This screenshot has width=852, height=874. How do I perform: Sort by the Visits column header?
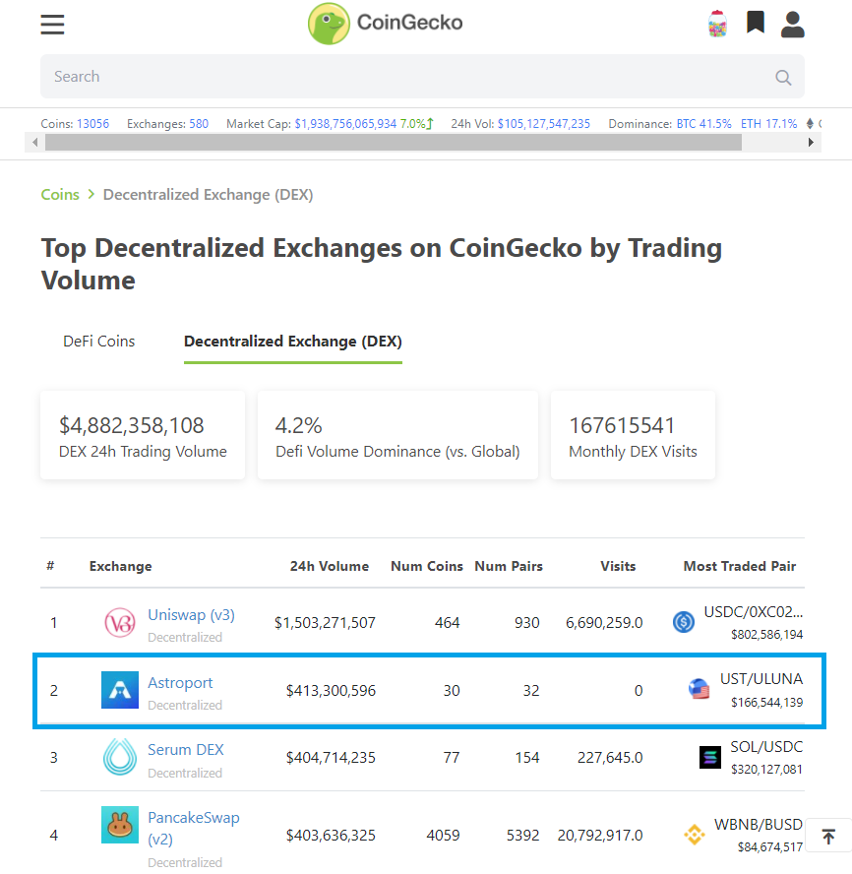[618, 566]
